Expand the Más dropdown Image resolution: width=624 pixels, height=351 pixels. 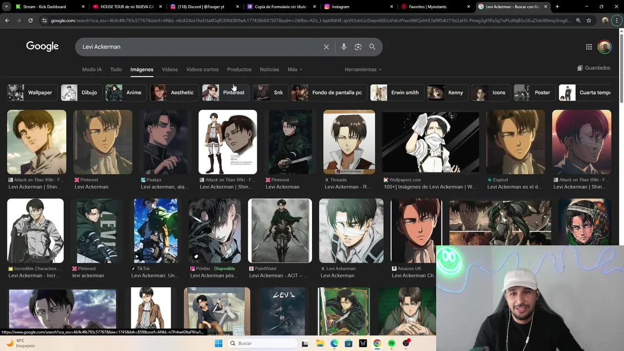295,69
